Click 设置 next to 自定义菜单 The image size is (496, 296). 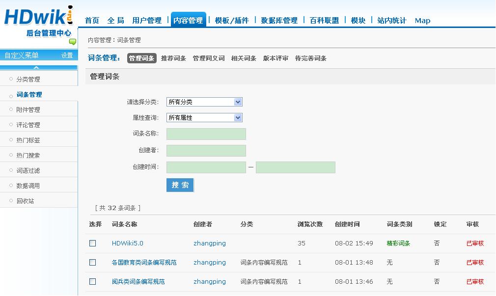[x=67, y=55]
